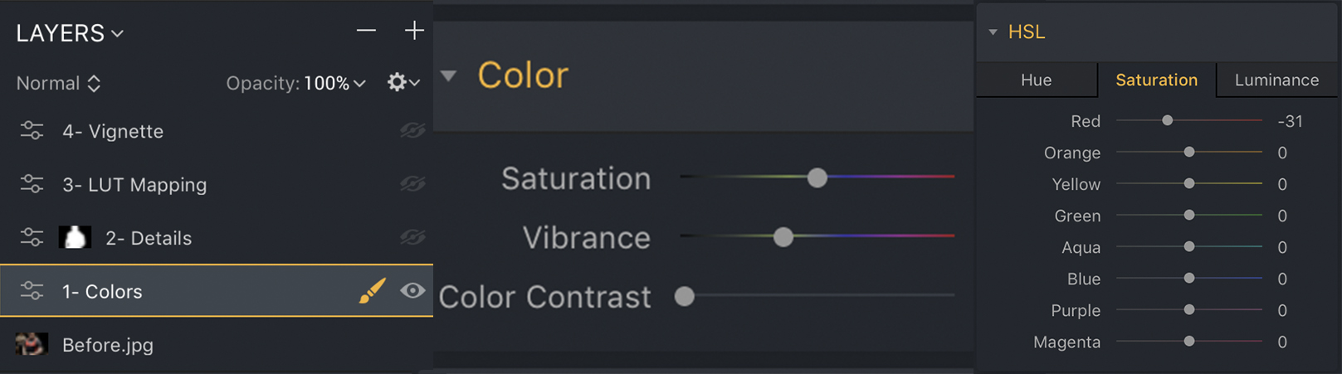Screen dimensions: 1342x374
Task: Click adjustment sliders icon of Vignette layer
Action: [x=32, y=131]
